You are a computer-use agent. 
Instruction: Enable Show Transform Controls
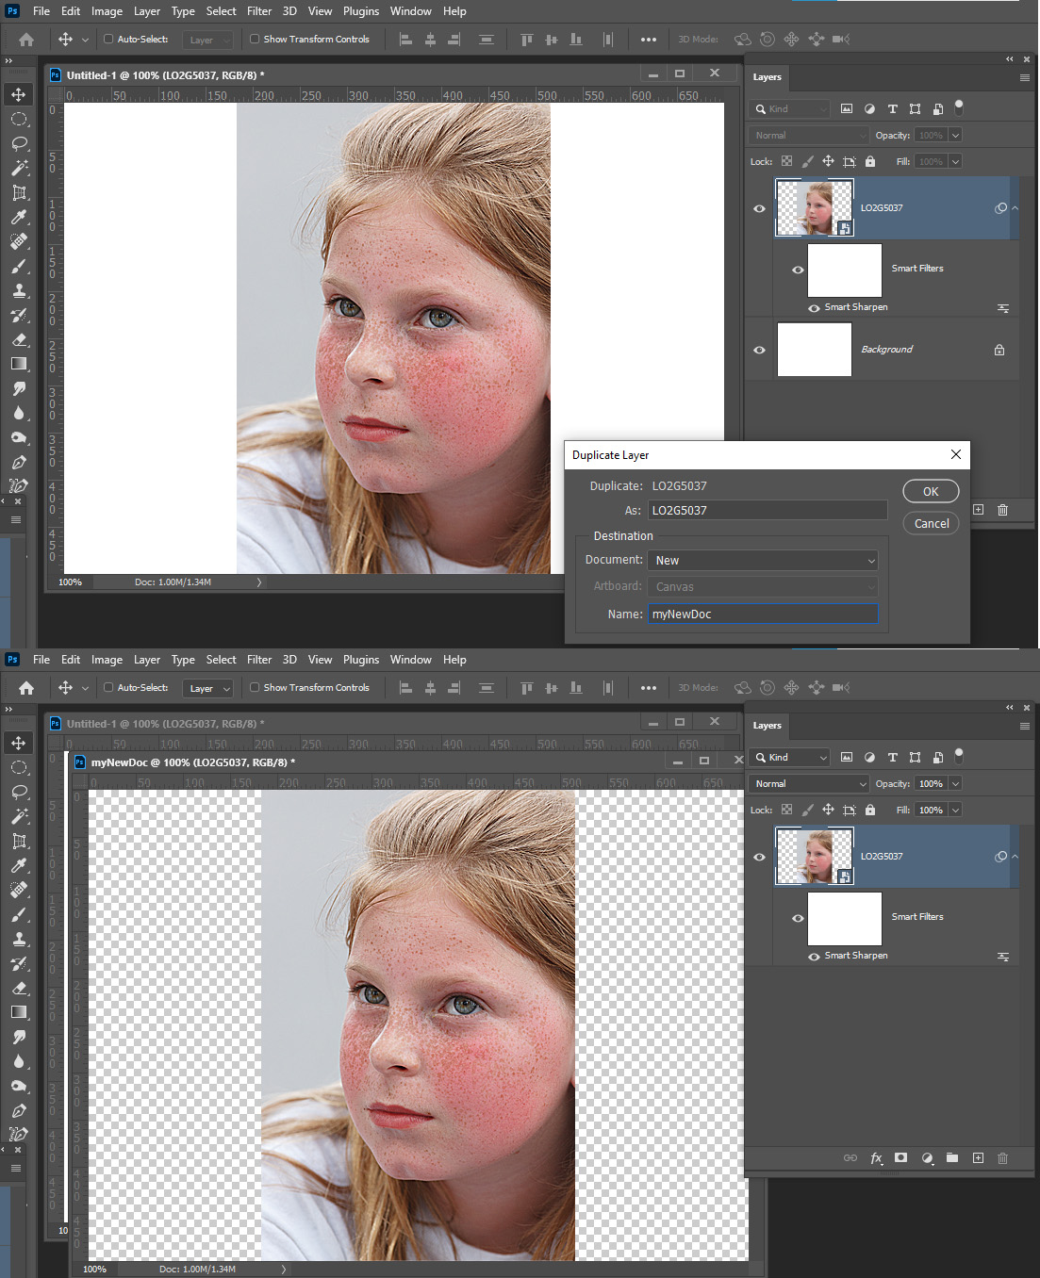click(254, 40)
